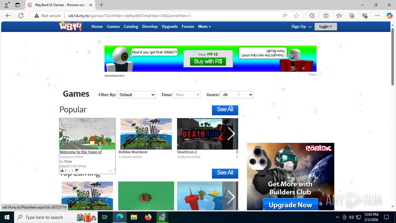Open the Time Now dropdown
This screenshot has width=396, height=223.
click(x=187, y=95)
